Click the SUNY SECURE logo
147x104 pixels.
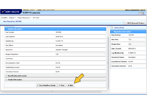point(11,12)
